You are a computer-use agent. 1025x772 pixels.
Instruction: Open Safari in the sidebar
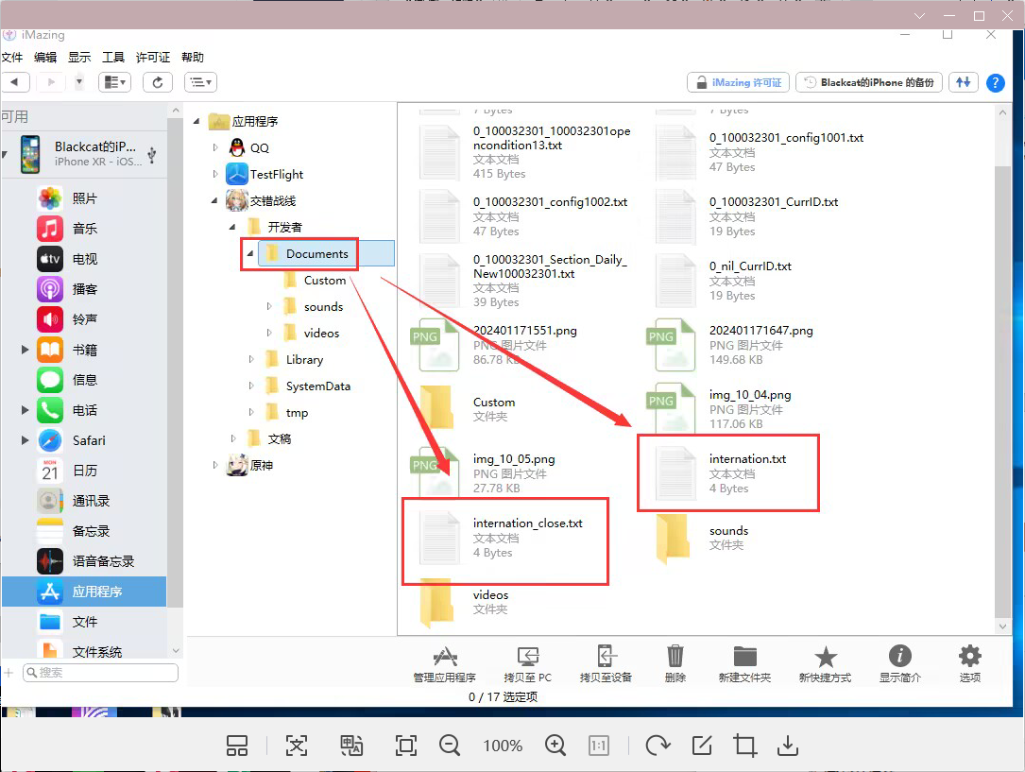84,440
